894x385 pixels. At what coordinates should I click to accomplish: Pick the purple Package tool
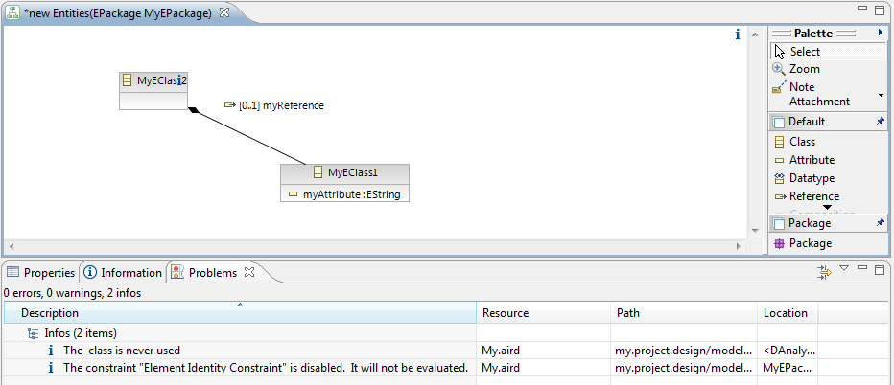pos(810,243)
